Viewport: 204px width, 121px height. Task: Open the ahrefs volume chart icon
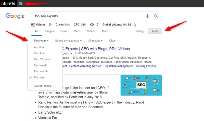pos(135,25)
